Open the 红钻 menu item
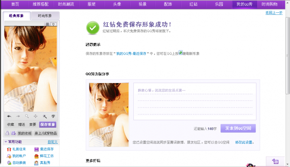 coord(193,4)
